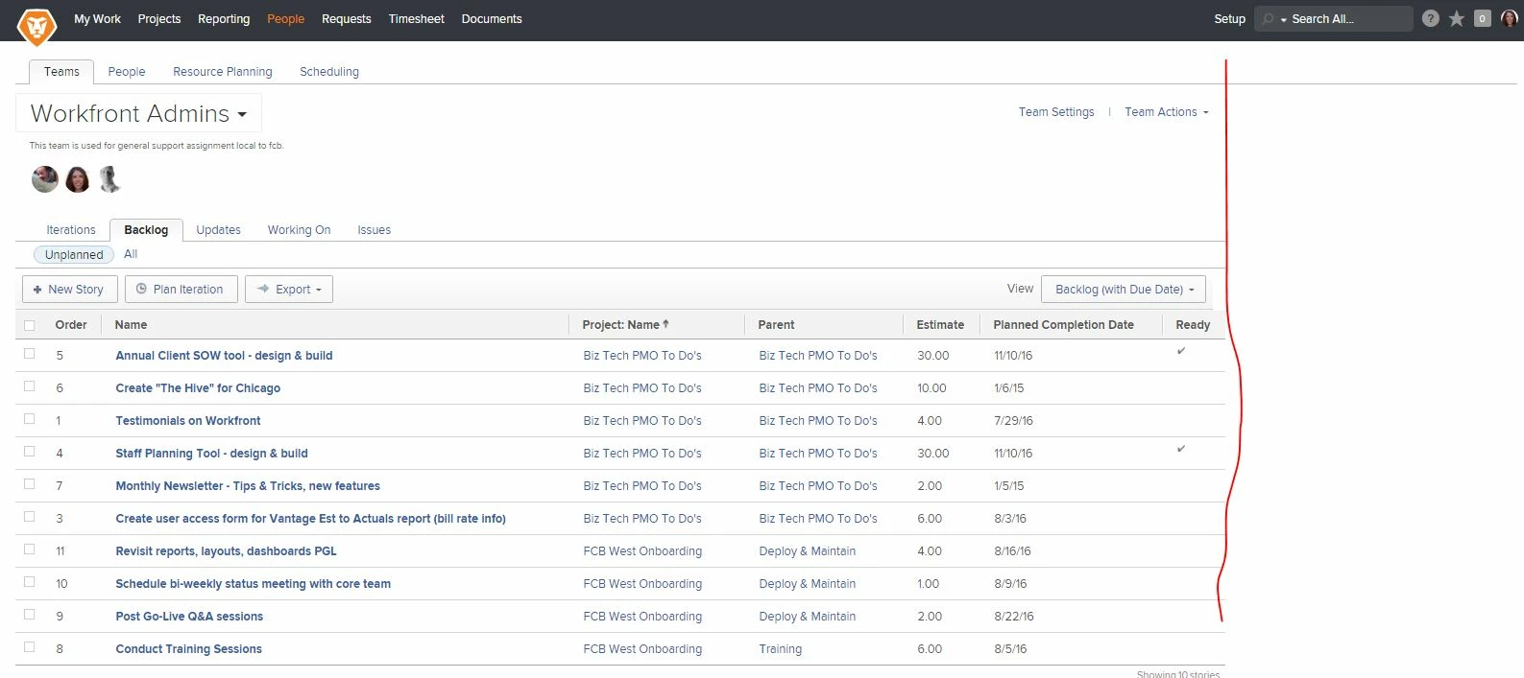The image size is (1524, 678).
Task: Open the highlighted People item in top navigation
Action: tap(286, 19)
